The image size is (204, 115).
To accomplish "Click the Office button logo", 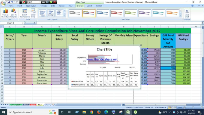I will [3, 3].
